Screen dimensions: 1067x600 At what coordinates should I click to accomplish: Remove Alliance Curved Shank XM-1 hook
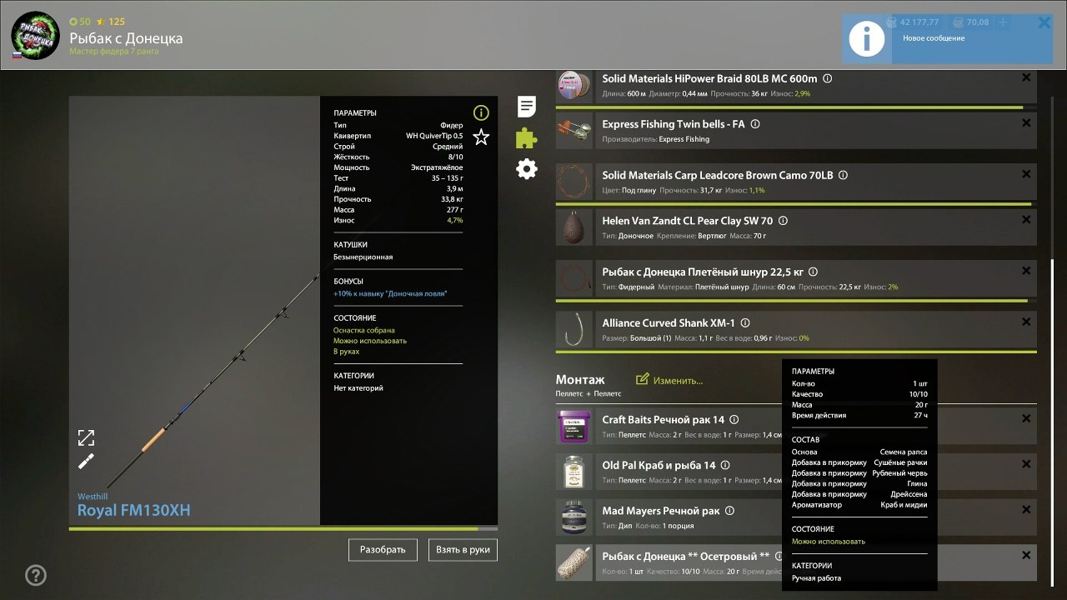tap(1026, 322)
